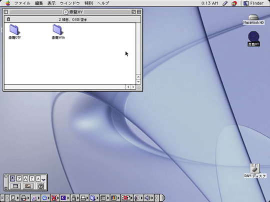This screenshot has width=270, height=202.
Task: Open the input palette triangle dropdown
Action: click(x=43, y=180)
